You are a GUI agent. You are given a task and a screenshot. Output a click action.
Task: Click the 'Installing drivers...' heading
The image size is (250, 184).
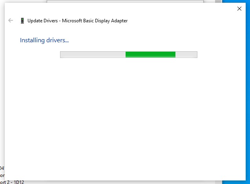(x=44, y=40)
